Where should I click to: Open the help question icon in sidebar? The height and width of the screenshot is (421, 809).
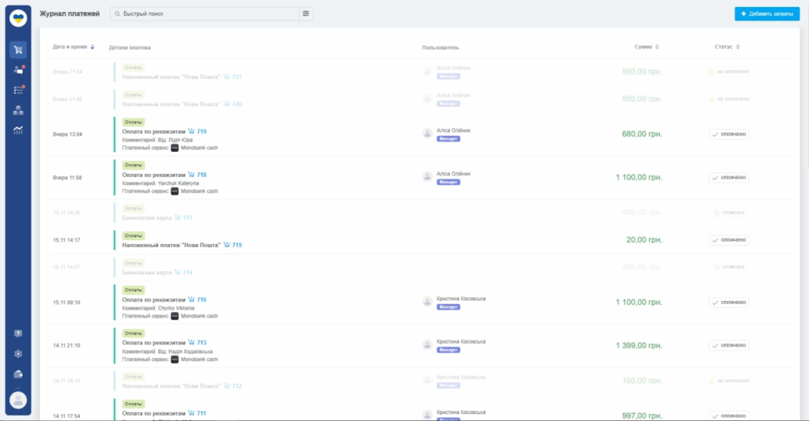click(x=18, y=333)
